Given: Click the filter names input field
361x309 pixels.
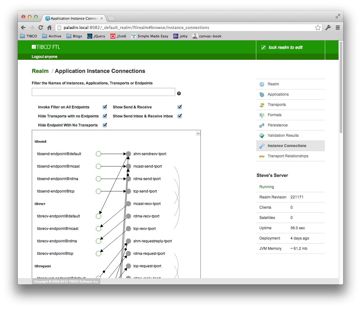Looking at the screenshot, I should [x=103, y=92].
